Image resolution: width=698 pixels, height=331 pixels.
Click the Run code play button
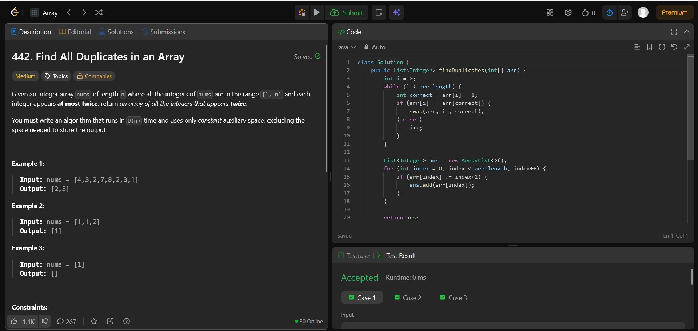coord(316,13)
